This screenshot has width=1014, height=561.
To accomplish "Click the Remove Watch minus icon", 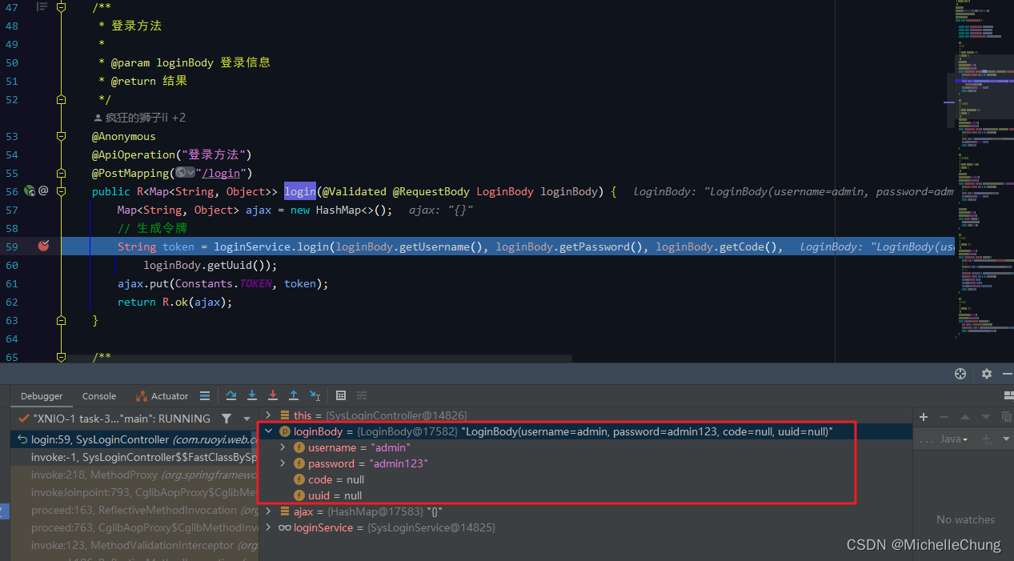I will [x=944, y=417].
